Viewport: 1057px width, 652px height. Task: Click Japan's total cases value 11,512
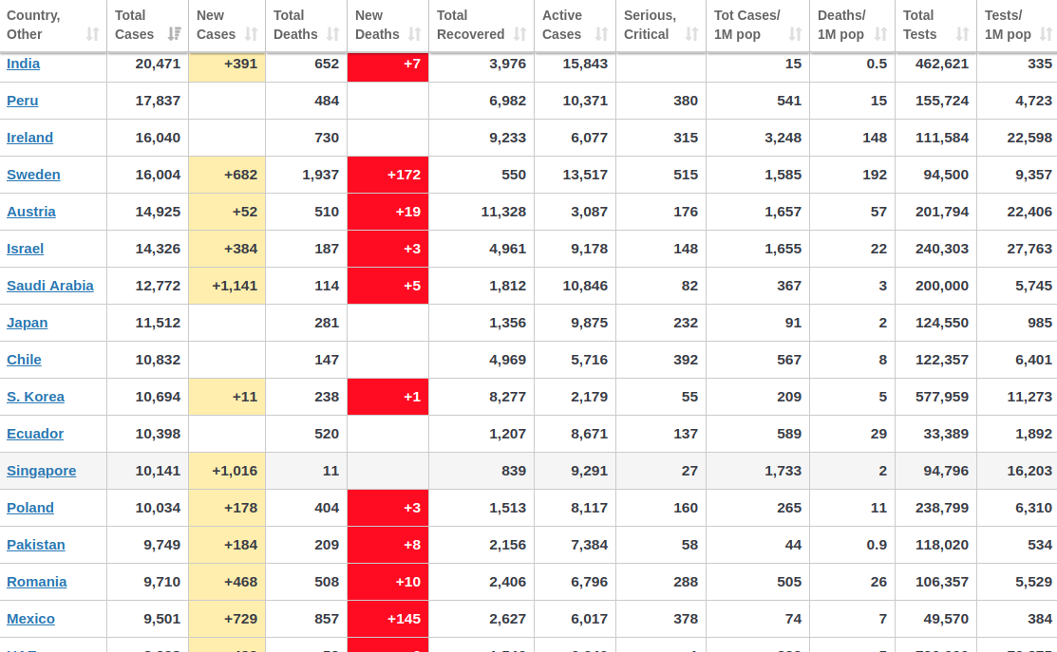[x=158, y=323]
